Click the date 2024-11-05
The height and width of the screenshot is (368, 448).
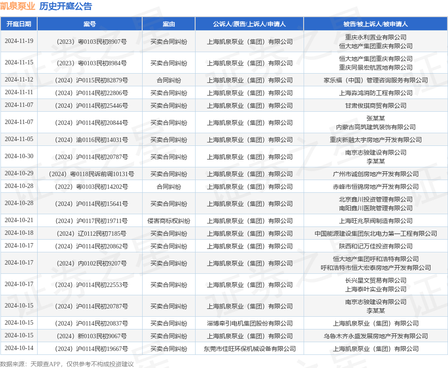click(19, 139)
